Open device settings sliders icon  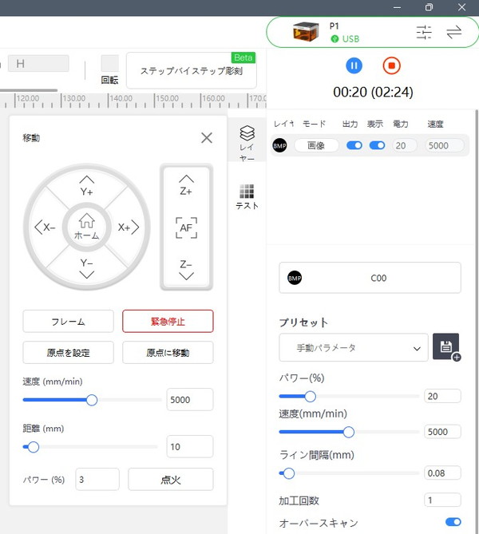[424, 33]
